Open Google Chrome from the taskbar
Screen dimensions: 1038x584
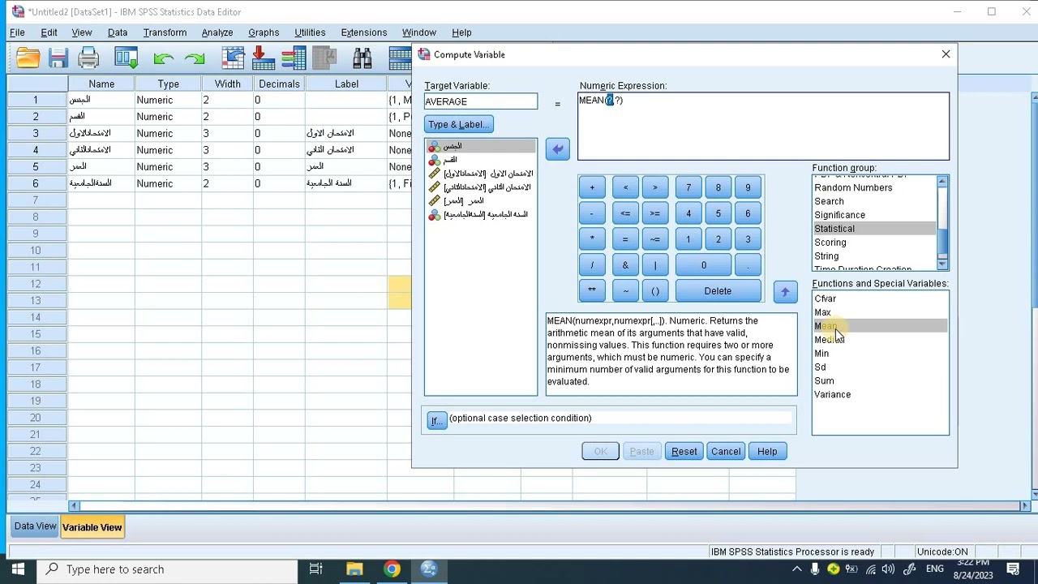pos(392,569)
